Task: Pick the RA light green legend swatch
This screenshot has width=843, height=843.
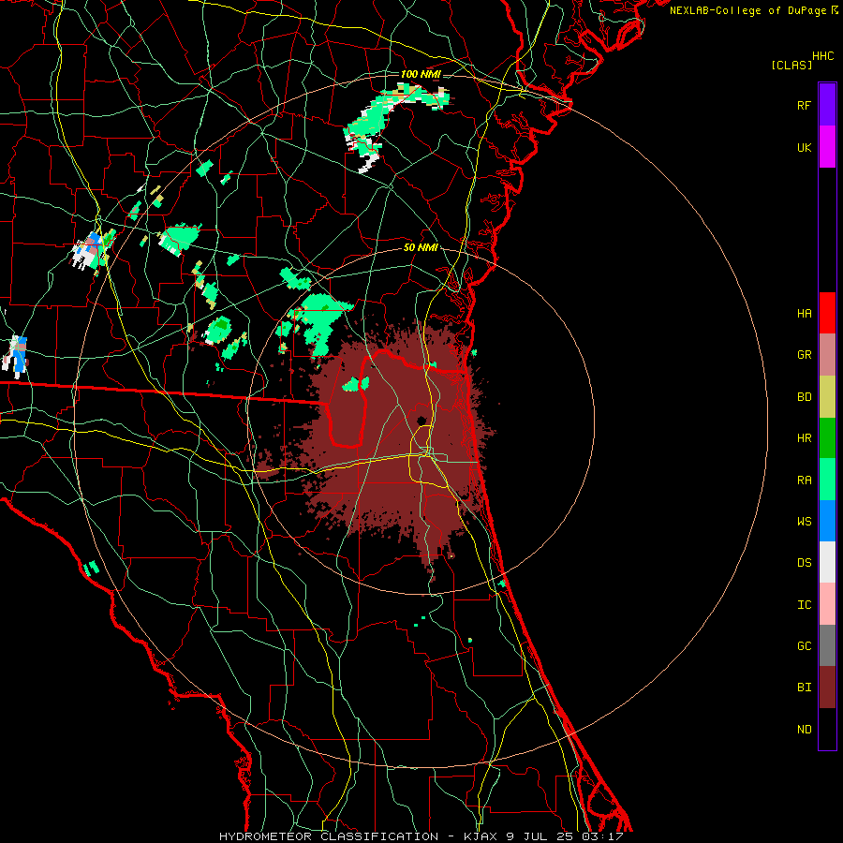Action: click(x=827, y=480)
